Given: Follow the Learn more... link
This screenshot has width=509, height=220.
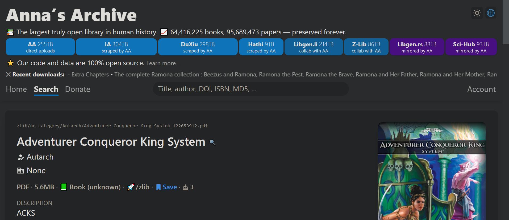Looking at the screenshot, I should point(163,63).
